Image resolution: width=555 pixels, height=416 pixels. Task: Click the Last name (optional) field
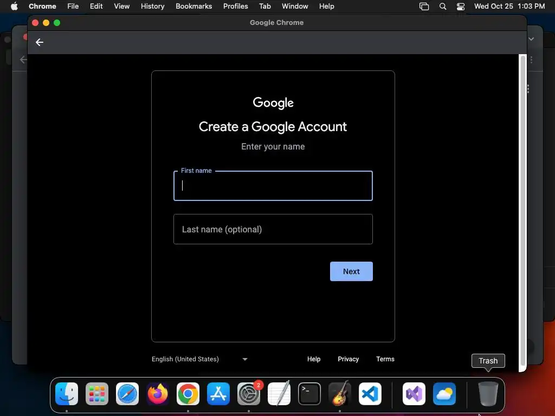click(273, 229)
